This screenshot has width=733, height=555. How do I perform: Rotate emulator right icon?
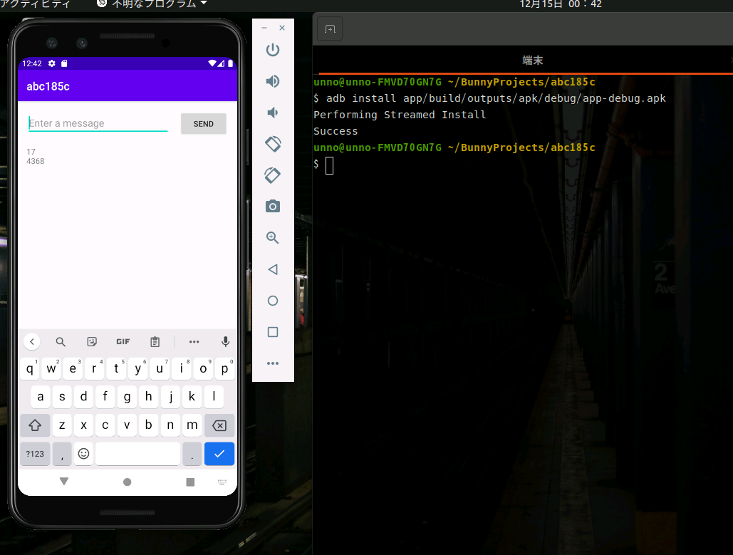coord(273,175)
